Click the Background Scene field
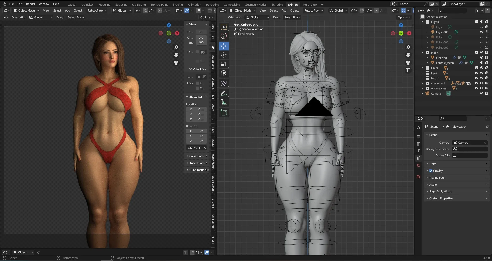 470,149
